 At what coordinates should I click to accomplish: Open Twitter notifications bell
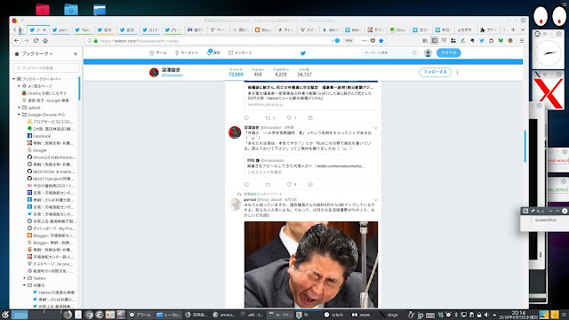(213, 52)
